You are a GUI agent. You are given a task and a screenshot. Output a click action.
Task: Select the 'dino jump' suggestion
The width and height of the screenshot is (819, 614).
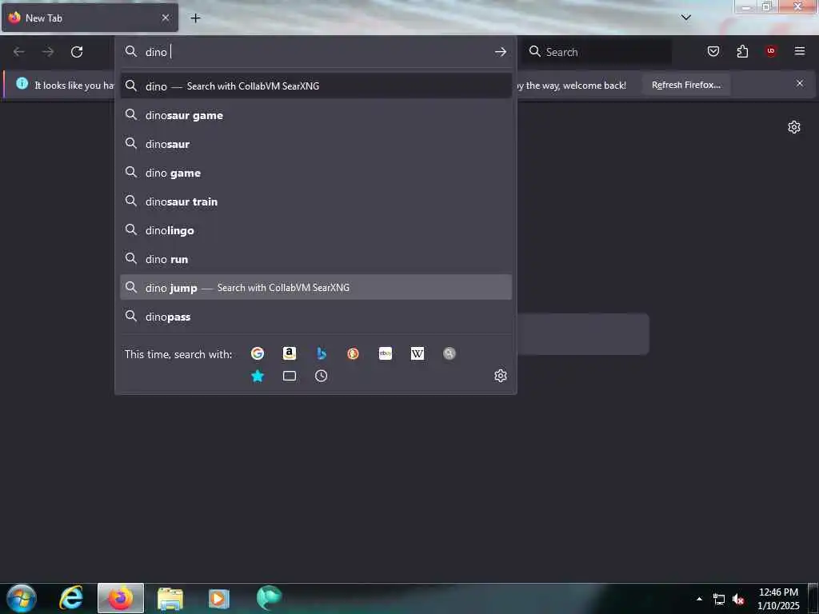(x=316, y=288)
